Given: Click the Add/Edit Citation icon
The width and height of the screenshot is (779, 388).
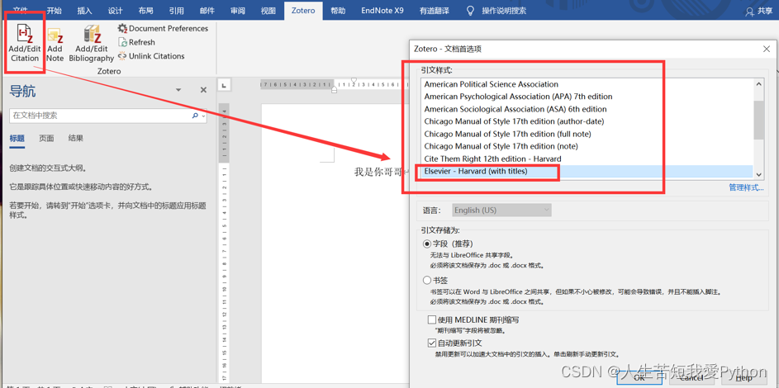Looking at the screenshot, I should point(24,34).
